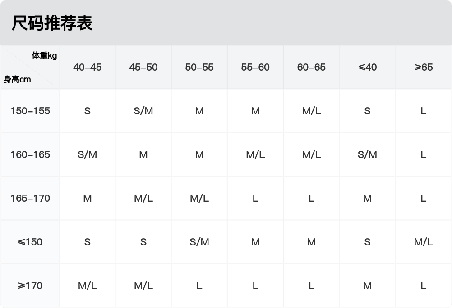The height and width of the screenshot is (308, 452).
Task: Click the 体重kg corner label
Action: click(x=44, y=55)
